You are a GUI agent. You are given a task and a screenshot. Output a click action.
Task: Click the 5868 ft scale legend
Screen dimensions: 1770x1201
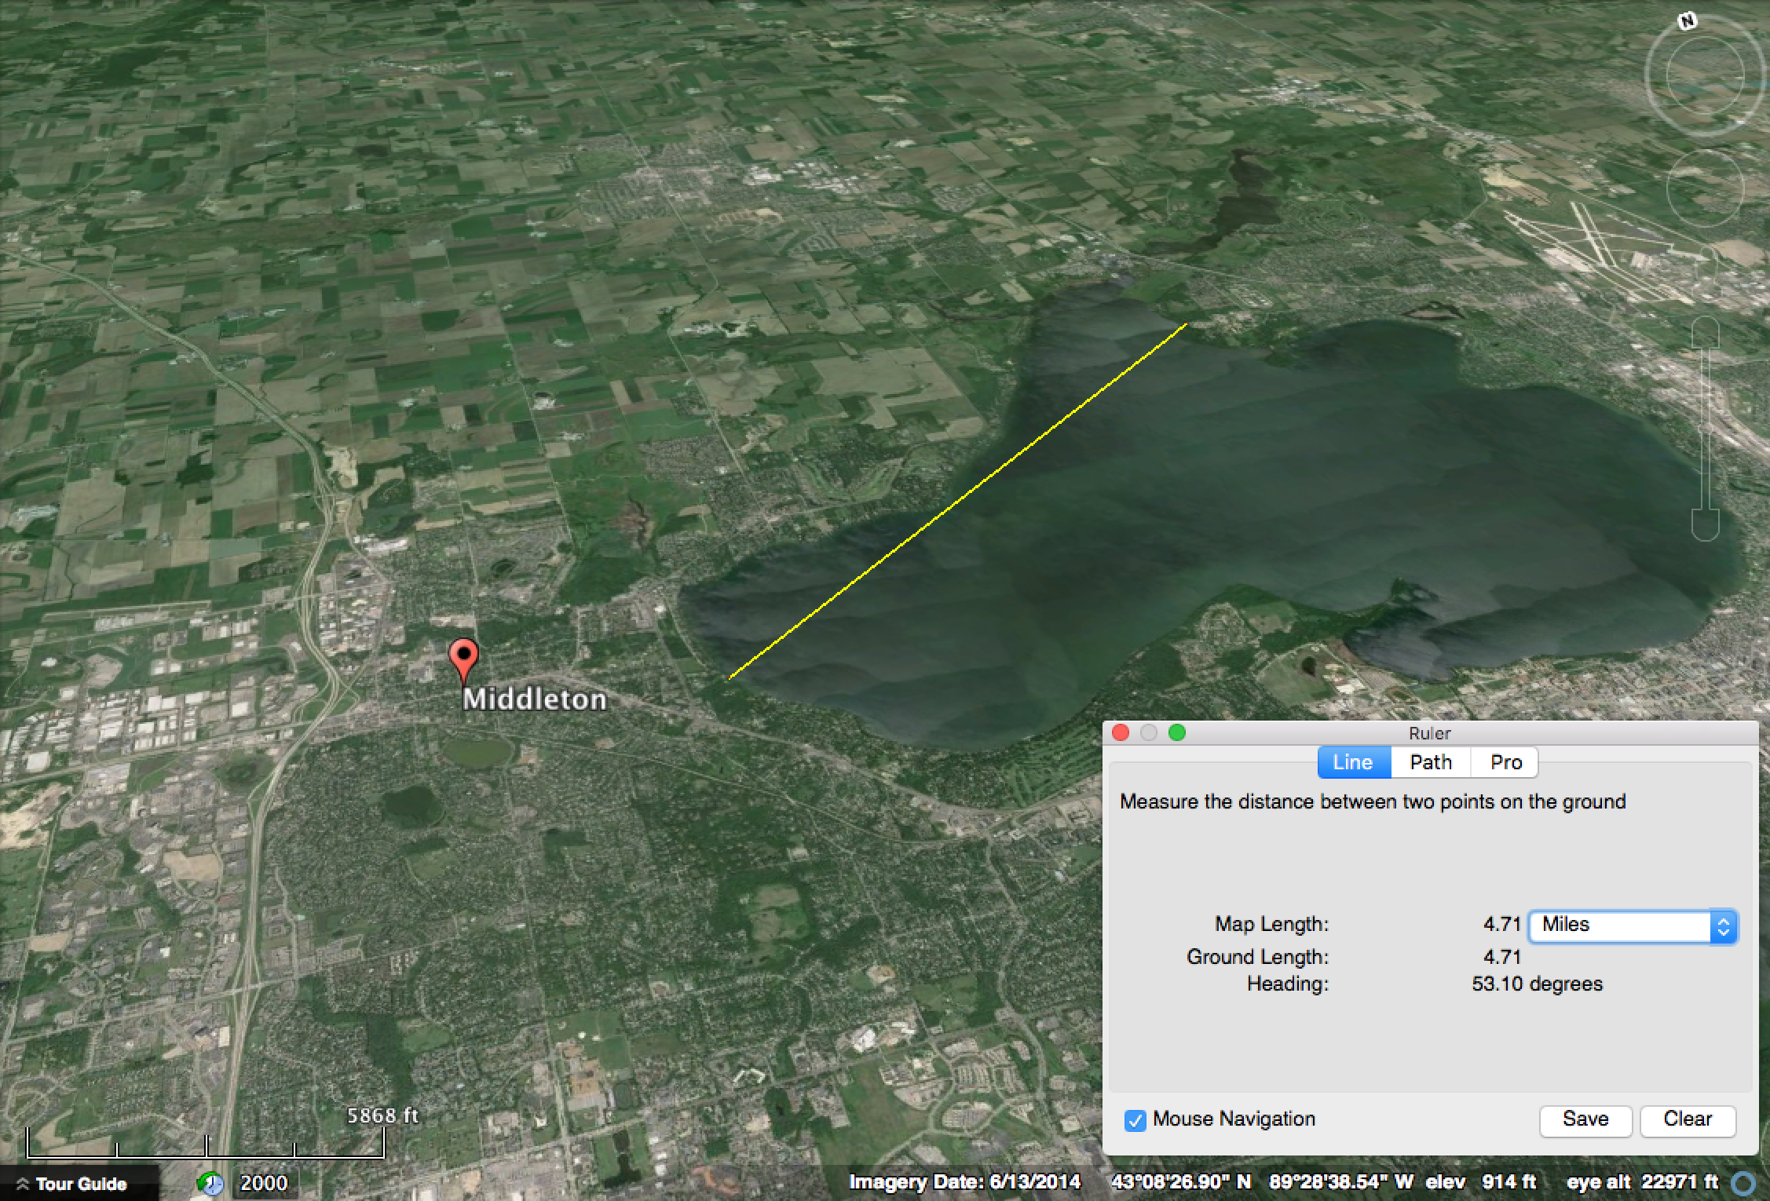pos(382,1115)
